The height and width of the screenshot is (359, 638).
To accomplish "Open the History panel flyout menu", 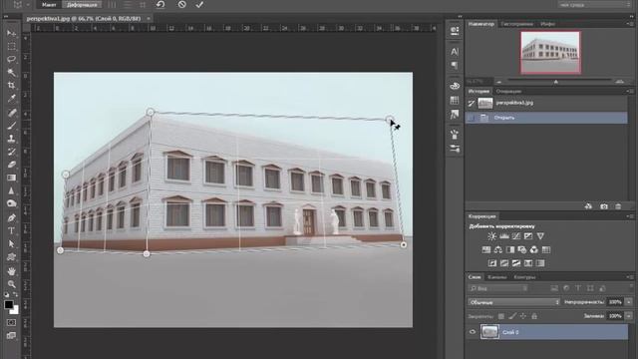I will pos(629,91).
